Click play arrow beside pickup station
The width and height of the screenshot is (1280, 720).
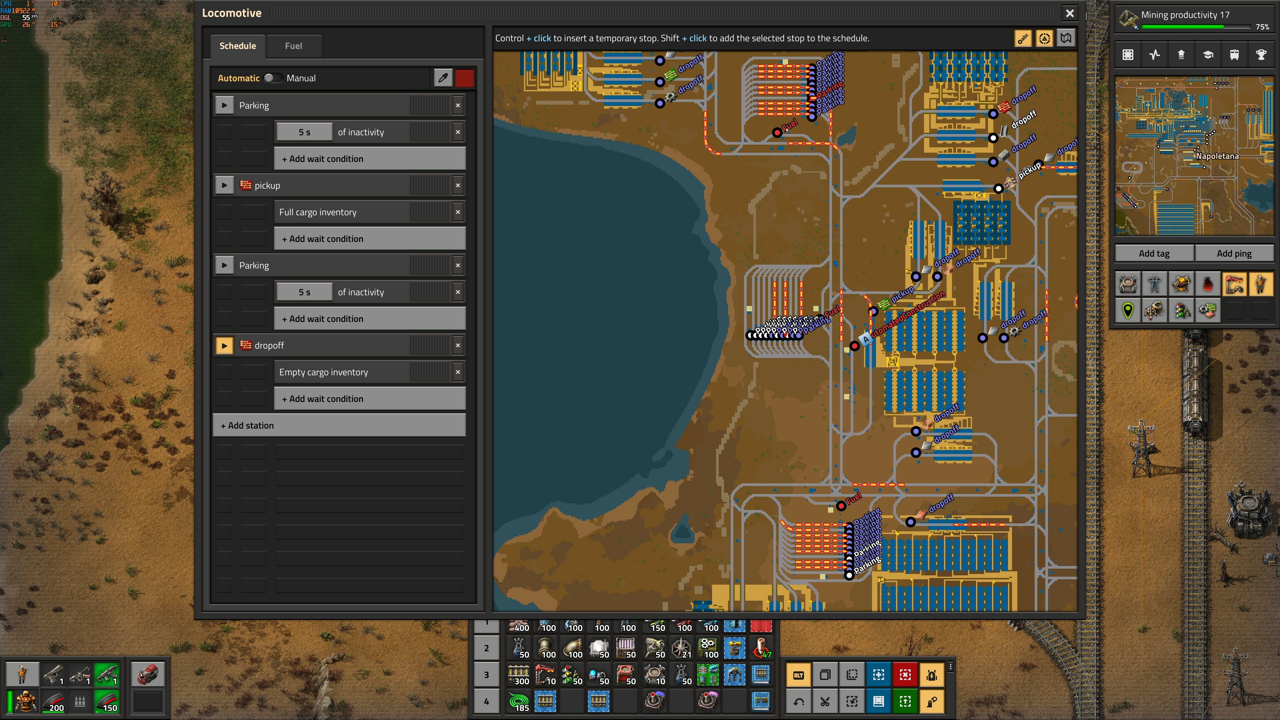coord(224,185)
